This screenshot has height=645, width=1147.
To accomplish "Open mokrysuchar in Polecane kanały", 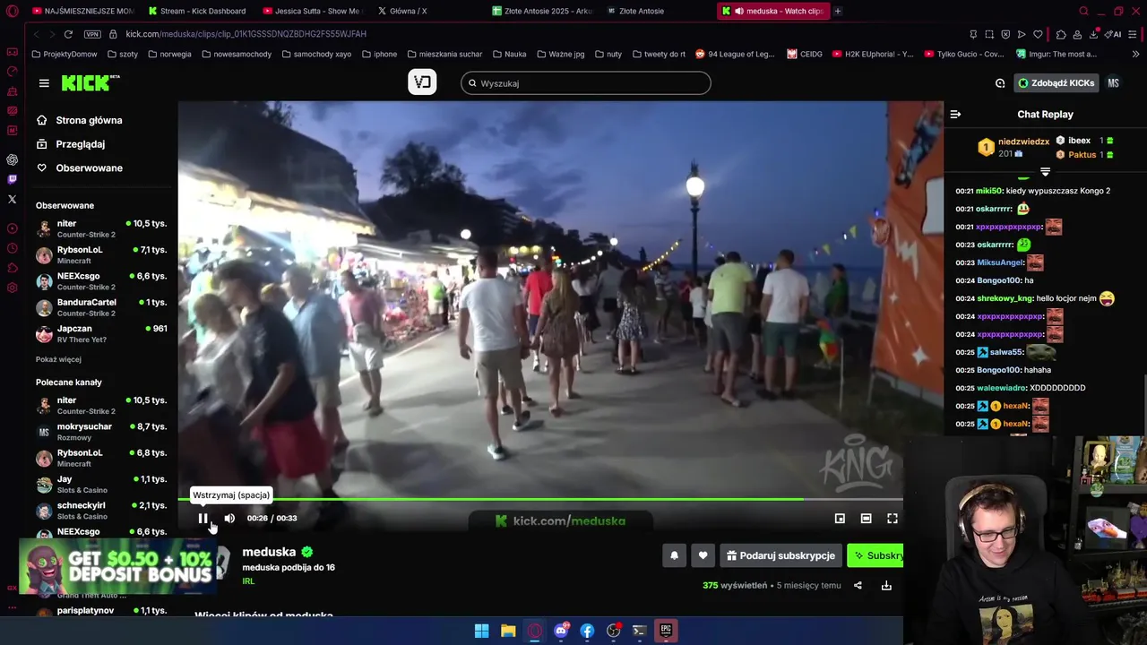I will pos(101,431).
